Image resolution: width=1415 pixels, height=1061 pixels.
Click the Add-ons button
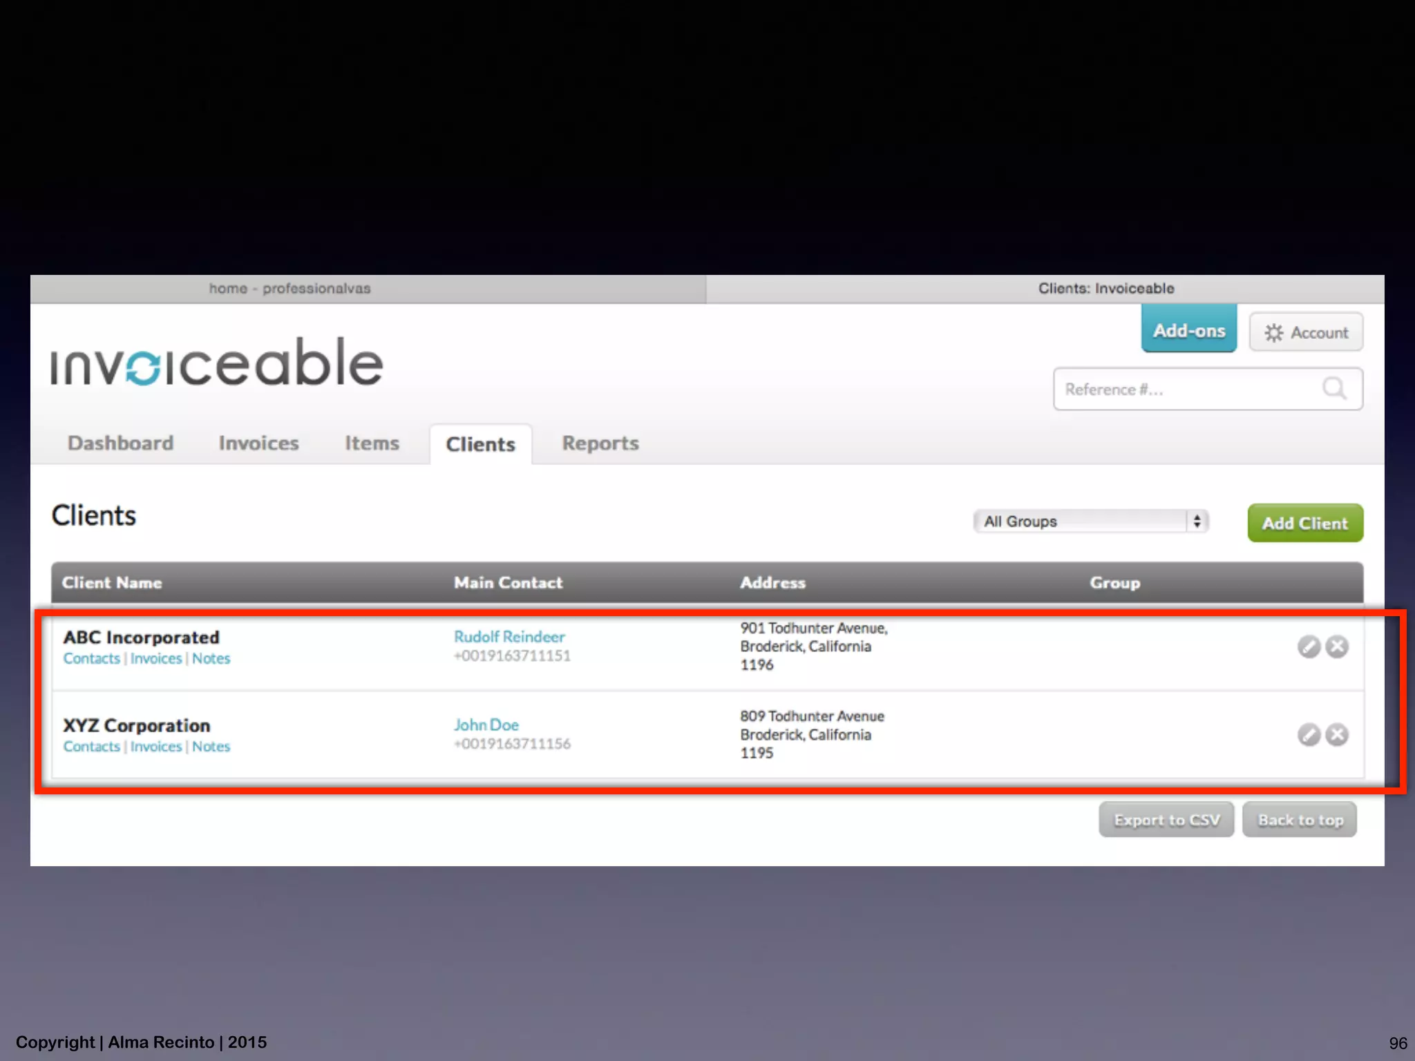point(1188,331)
